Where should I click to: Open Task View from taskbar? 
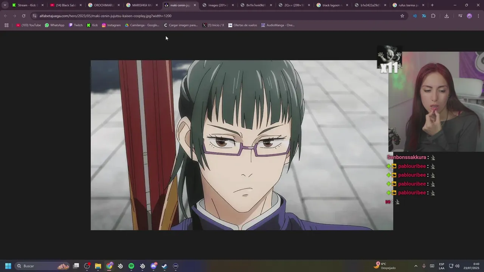pyautogui.click(x=76, y=266)
